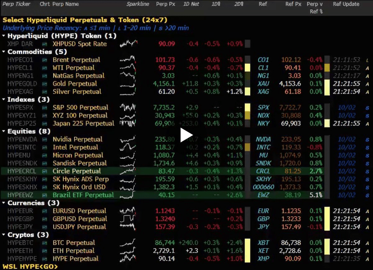Click chart icon beside Nvidia Perpetual
Viewport: 373px width, 270px height.
[44, 139]
